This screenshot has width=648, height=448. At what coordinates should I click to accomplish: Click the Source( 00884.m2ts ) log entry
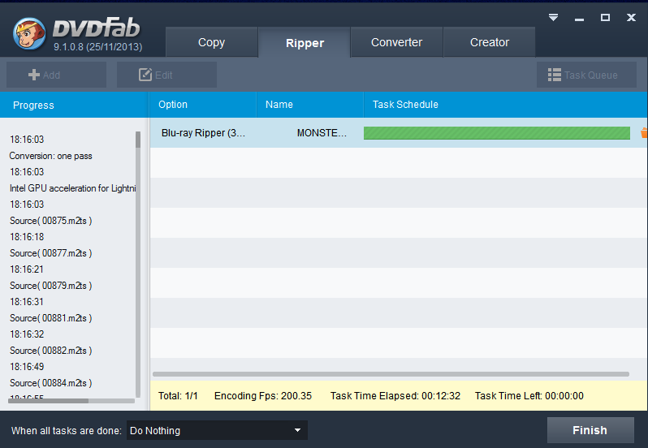pos(50,383)
